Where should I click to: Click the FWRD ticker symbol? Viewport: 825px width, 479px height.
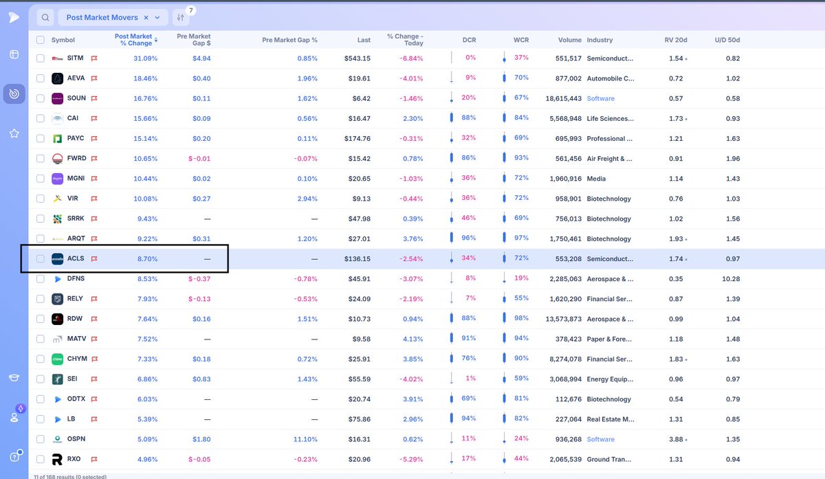point(77,159)
